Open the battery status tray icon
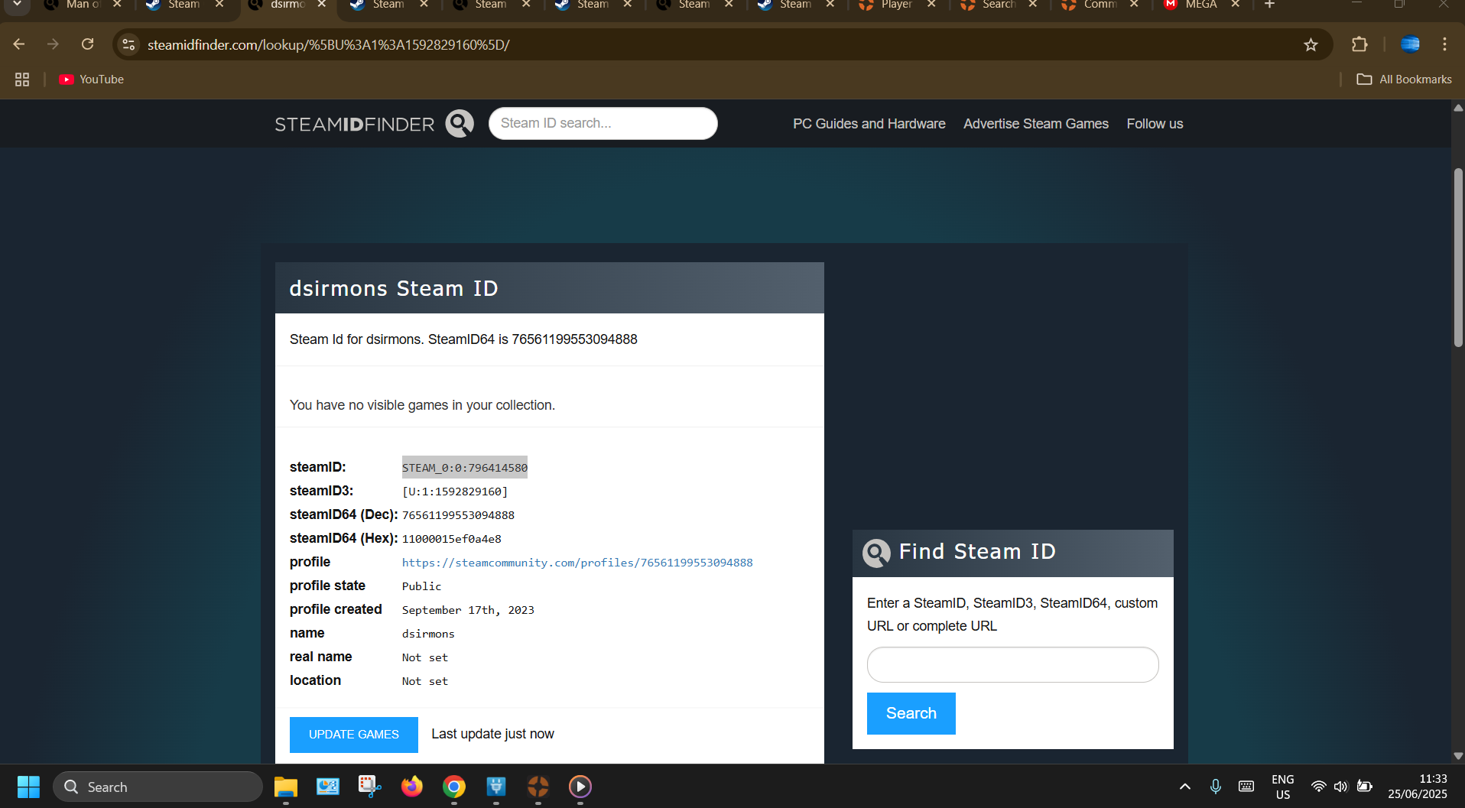Viewport: 1465px width, 808px height. click(x=1364, y=787)
